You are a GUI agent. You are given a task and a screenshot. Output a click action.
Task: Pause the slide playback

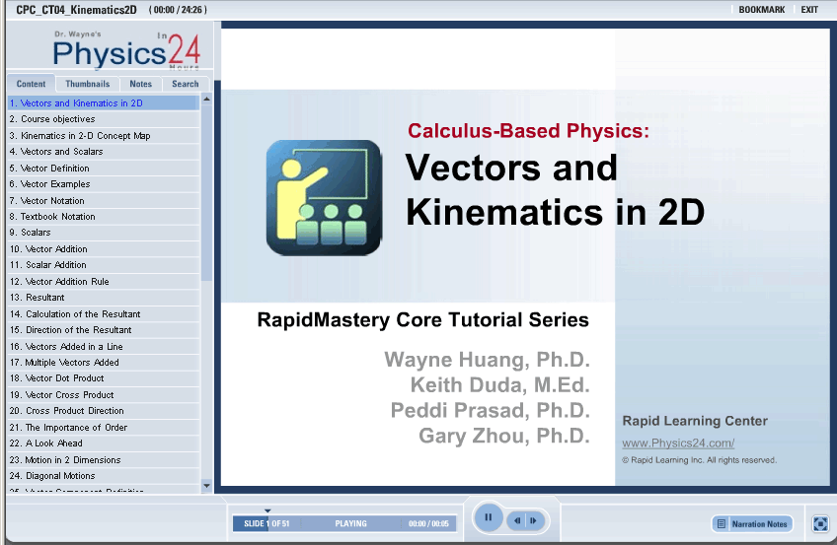click(488, 517)
